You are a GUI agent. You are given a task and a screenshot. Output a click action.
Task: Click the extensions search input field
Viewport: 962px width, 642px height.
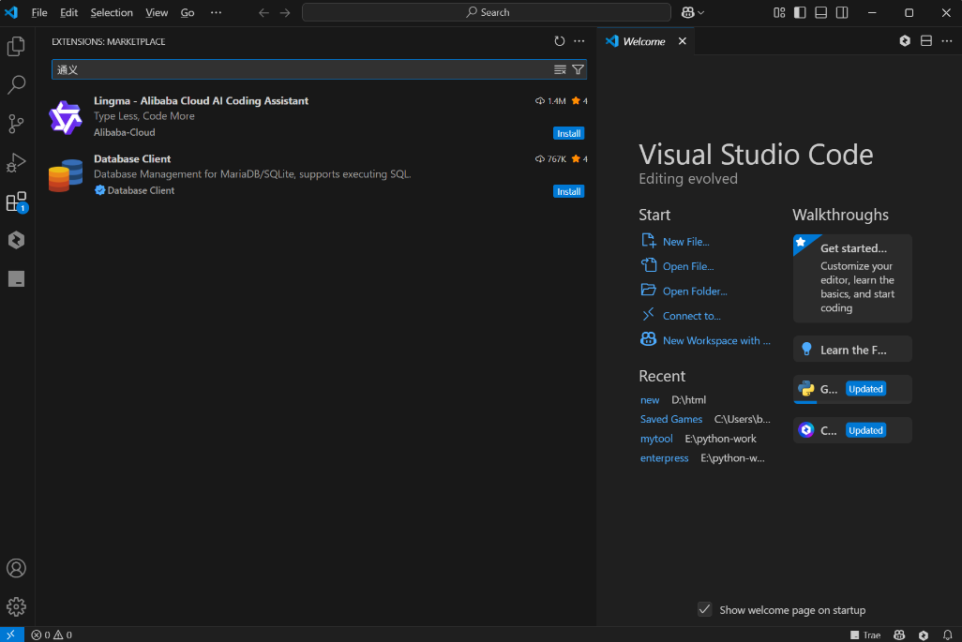click(x=300, y=69)
